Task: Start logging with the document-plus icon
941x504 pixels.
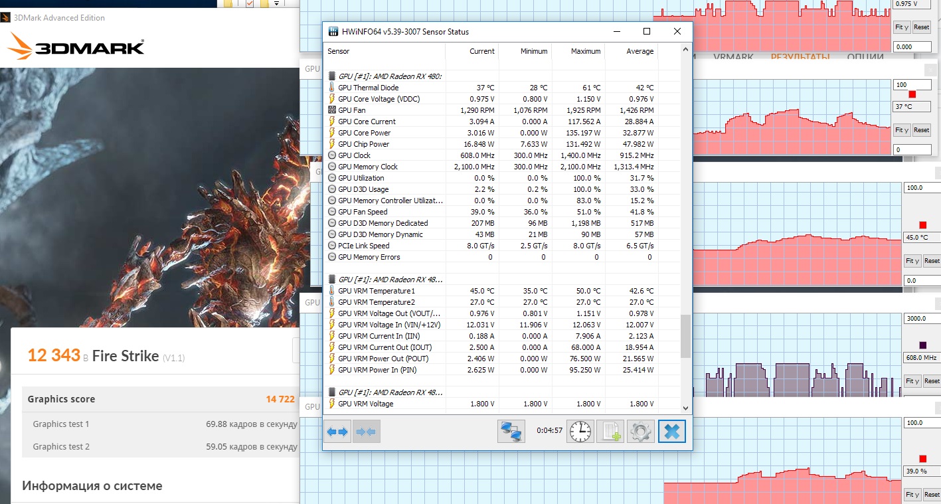Action: pos(610,432)
